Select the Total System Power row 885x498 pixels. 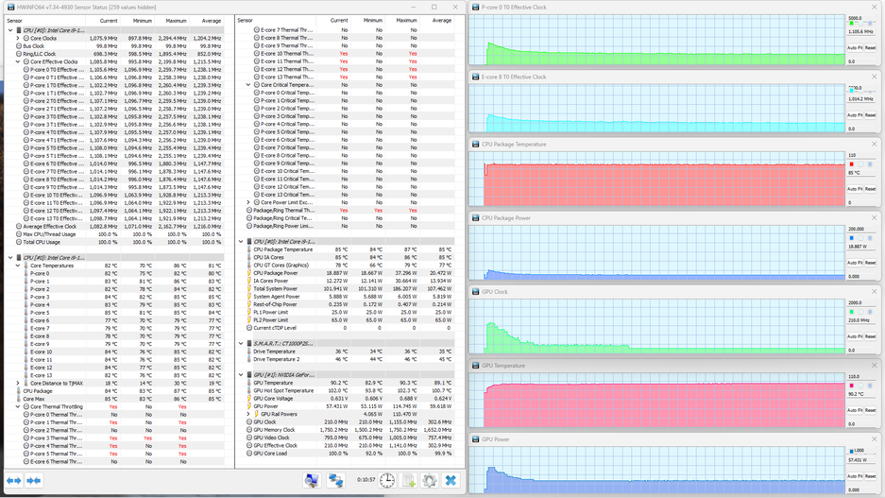pyautogui.click(x=345, y=288)
